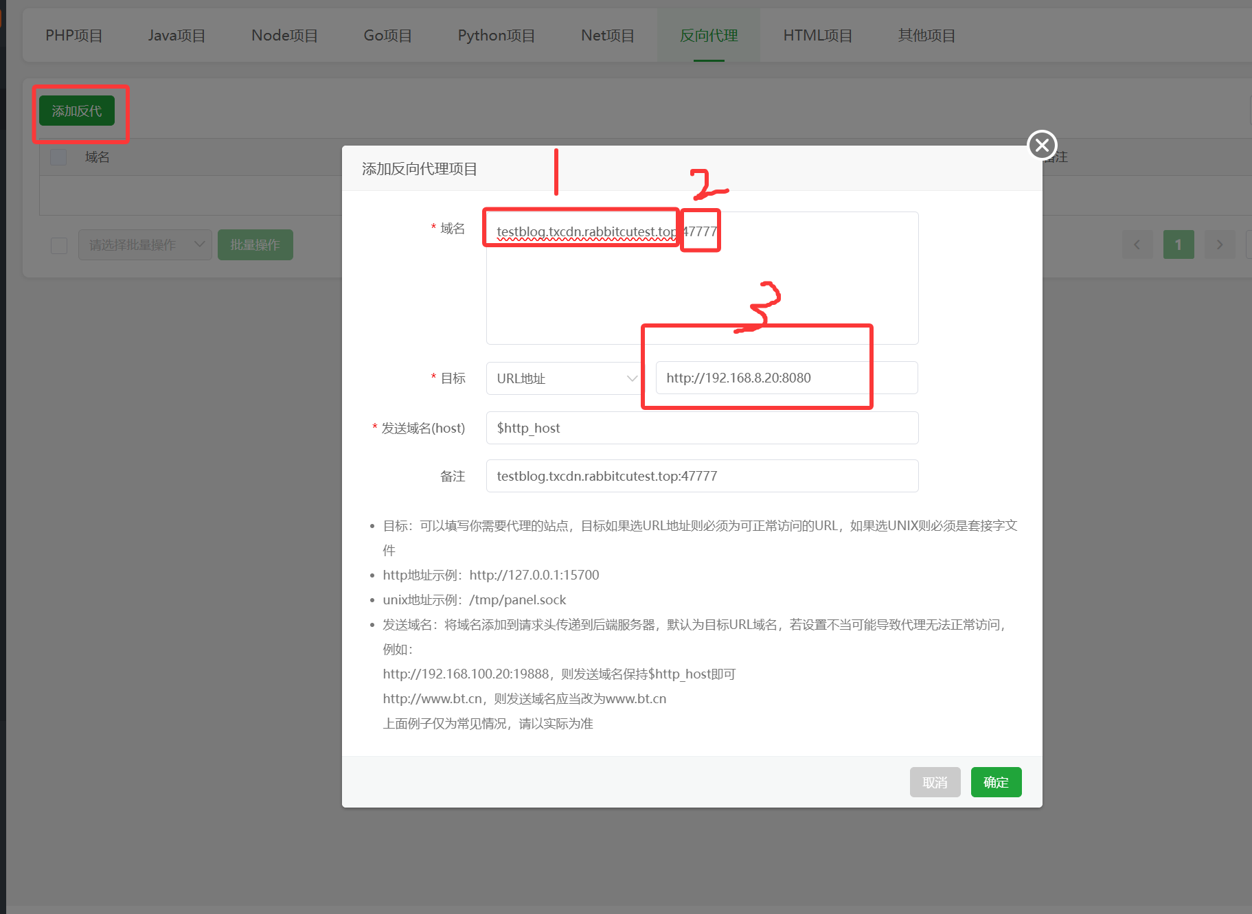This screenshot has height=914, width=1252.
Task: Click the /tmp/panel.sock example text
Action: point(518,599)
